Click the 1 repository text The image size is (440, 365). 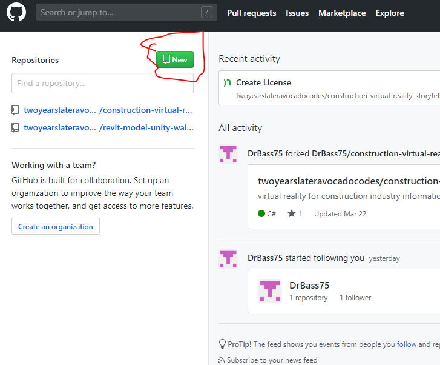pyautogui.click(x=309, y=298)
